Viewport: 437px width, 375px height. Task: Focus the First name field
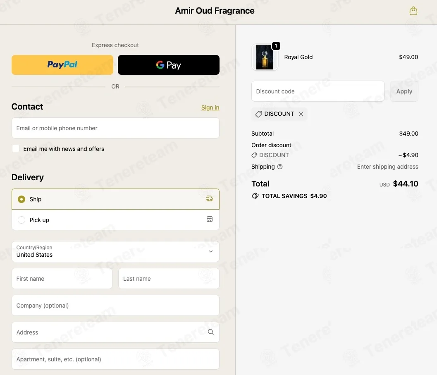[x=62, y=279]
